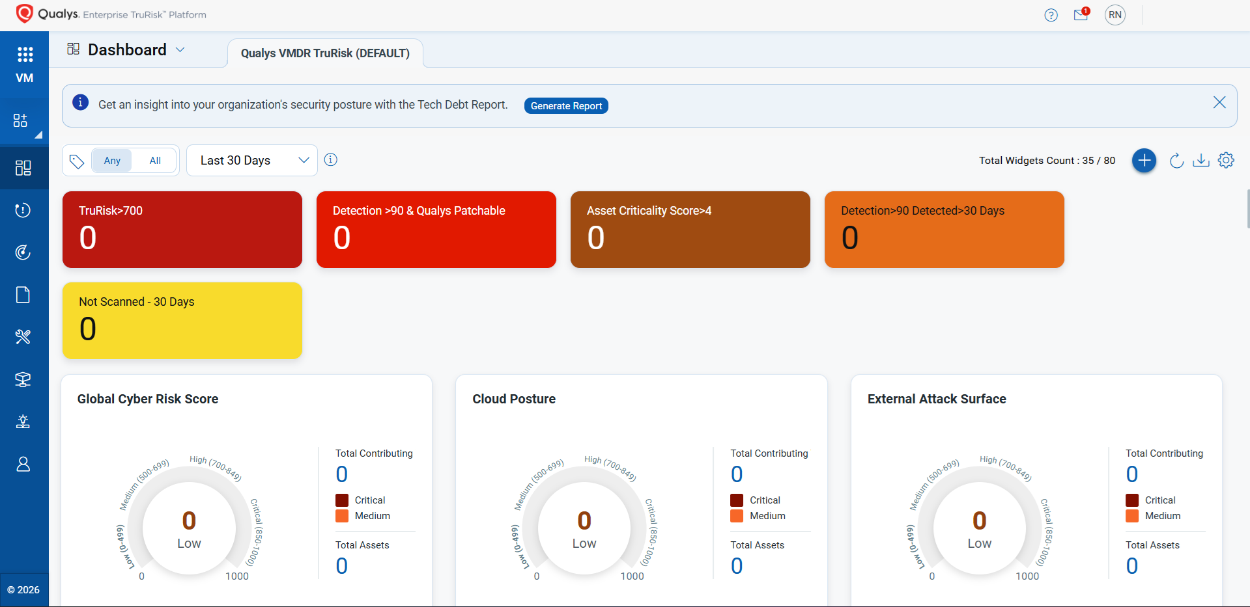Click Total Contributing value in Global Cyber Risk

pos(342,474)
